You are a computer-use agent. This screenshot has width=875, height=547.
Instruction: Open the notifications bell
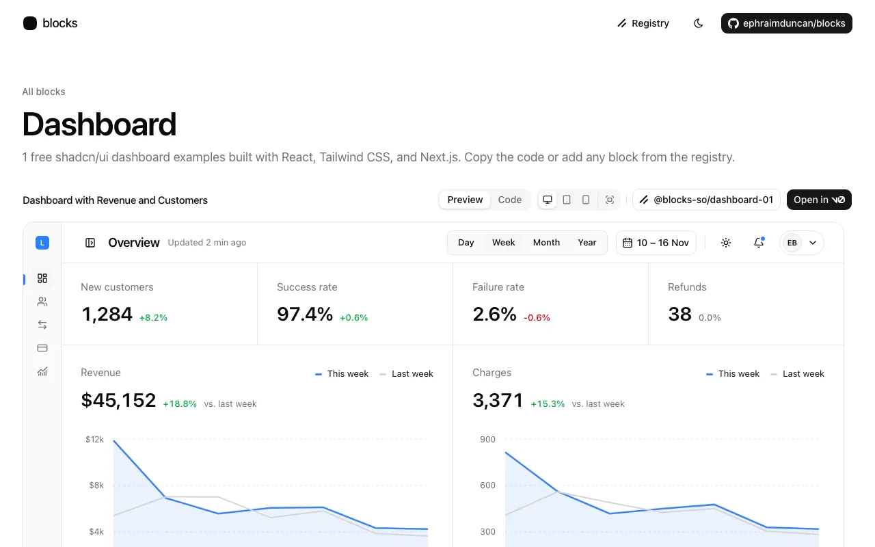coord(759,243)
